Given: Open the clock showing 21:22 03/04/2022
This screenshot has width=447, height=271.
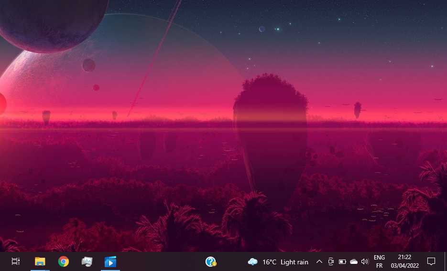Looking at the screenshot, I should tap(404, 261).
